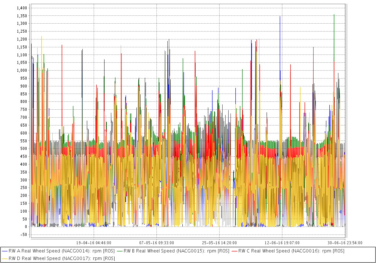Click the 250 y-axis value
This screenshot has width=376, height=263.
point(24,188)
